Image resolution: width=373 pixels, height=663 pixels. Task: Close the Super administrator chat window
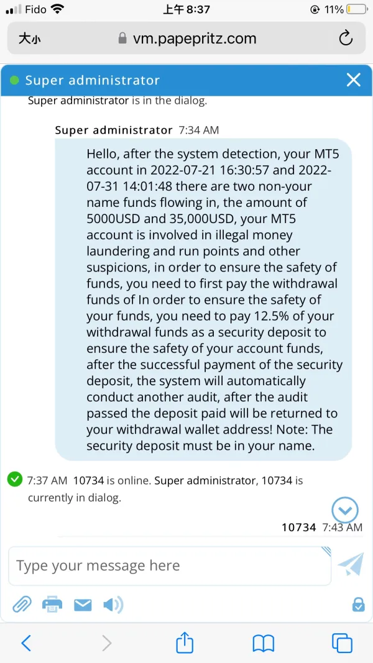(x=353, y=80)
